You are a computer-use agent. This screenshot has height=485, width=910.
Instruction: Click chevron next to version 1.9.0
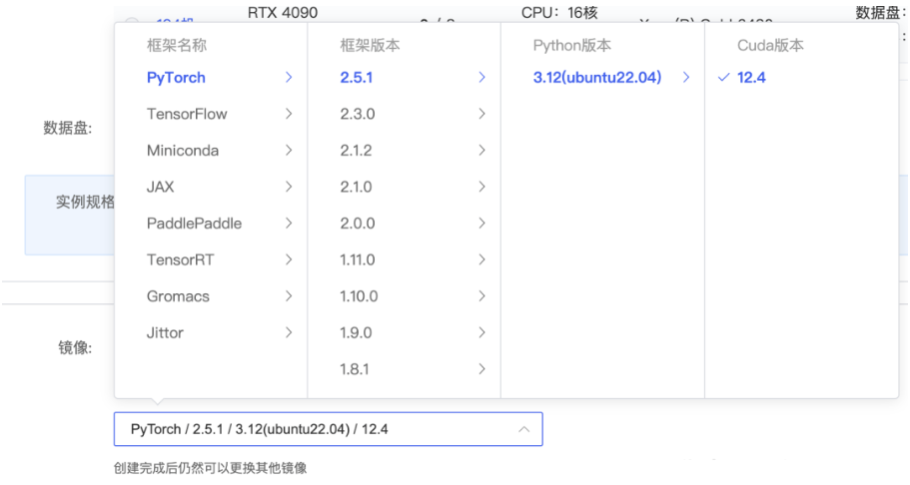(x=481, y=333)
